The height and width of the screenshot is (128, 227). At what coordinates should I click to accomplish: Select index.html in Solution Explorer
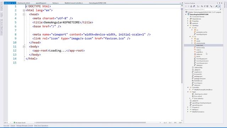click(200, 45)
